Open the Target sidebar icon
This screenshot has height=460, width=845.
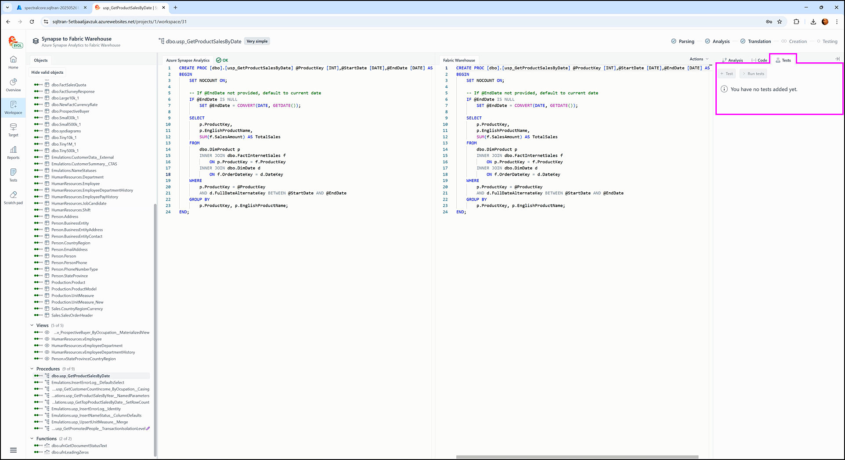(x=13, y=129)
